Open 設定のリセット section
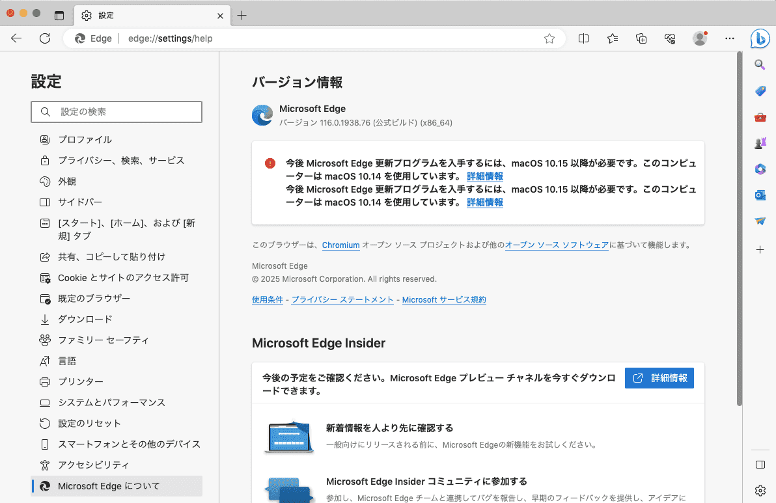 [x=117, y=423]
